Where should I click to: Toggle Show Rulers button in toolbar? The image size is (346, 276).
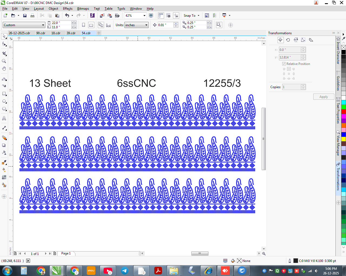click(161, 16)
